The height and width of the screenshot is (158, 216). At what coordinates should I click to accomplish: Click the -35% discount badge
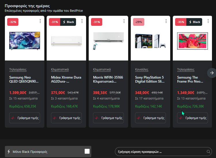(181, 22)
